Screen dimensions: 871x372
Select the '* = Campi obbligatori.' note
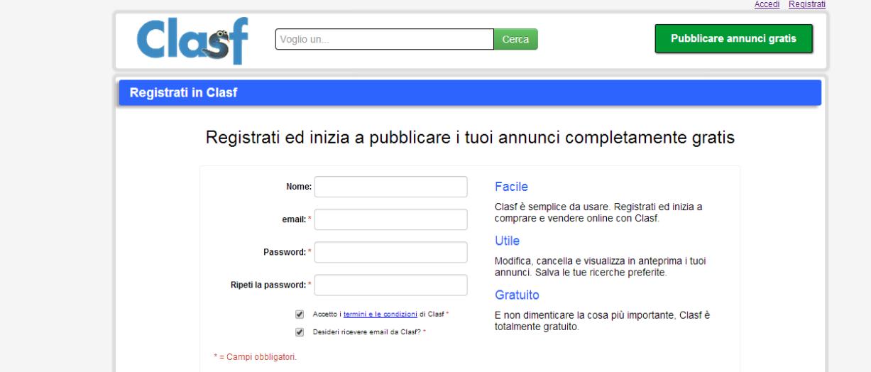click(255, 356)
